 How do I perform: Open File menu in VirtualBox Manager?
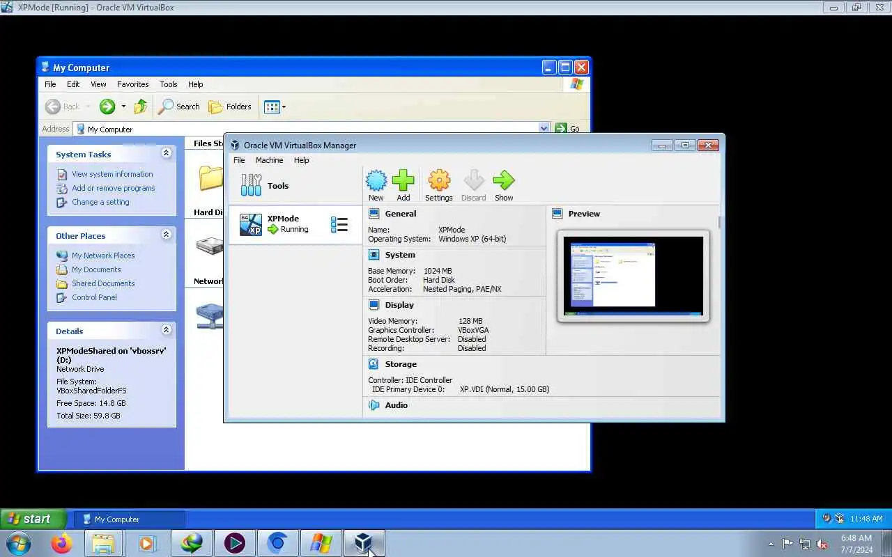coord(239,160)
